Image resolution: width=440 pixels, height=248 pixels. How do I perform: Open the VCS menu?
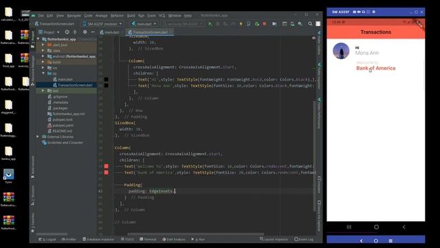[162, 15]
